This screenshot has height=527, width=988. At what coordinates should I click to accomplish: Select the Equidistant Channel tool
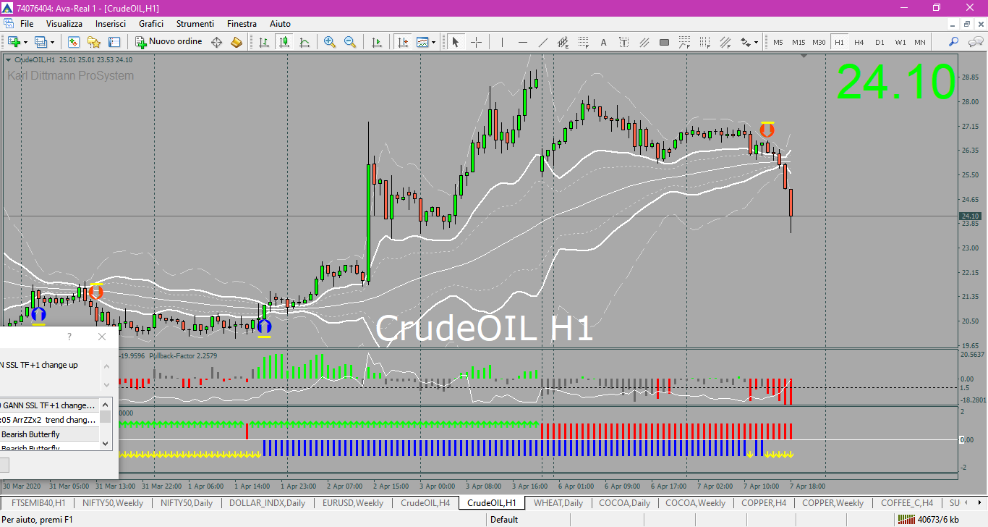tap(563, 42)
